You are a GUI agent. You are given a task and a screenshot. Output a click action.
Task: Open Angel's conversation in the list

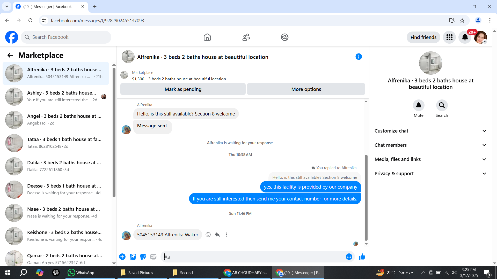pyautogui.click(x=56, y=120)
